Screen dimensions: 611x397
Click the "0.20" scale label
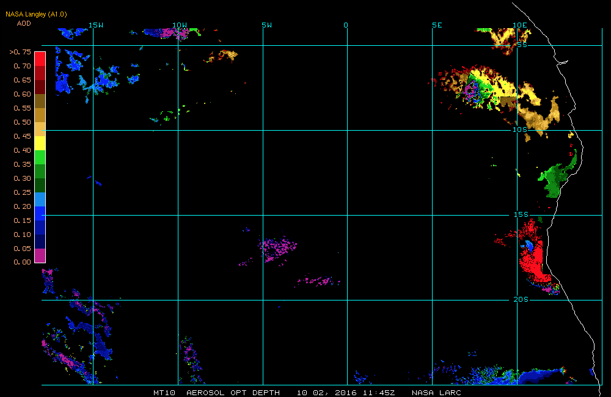point(22,206)
